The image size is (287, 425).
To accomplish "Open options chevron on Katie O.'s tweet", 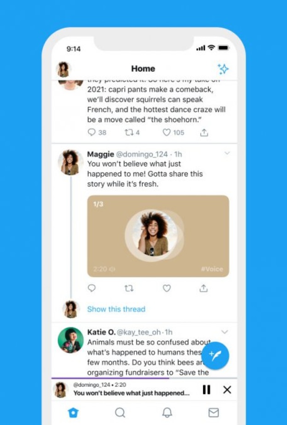I will (x=224, y=332).
